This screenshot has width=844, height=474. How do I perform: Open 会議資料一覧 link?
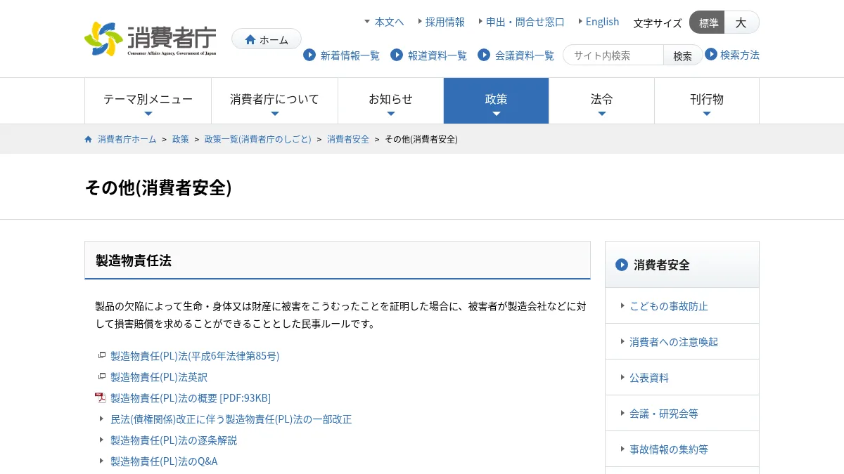tap(525, 55)
